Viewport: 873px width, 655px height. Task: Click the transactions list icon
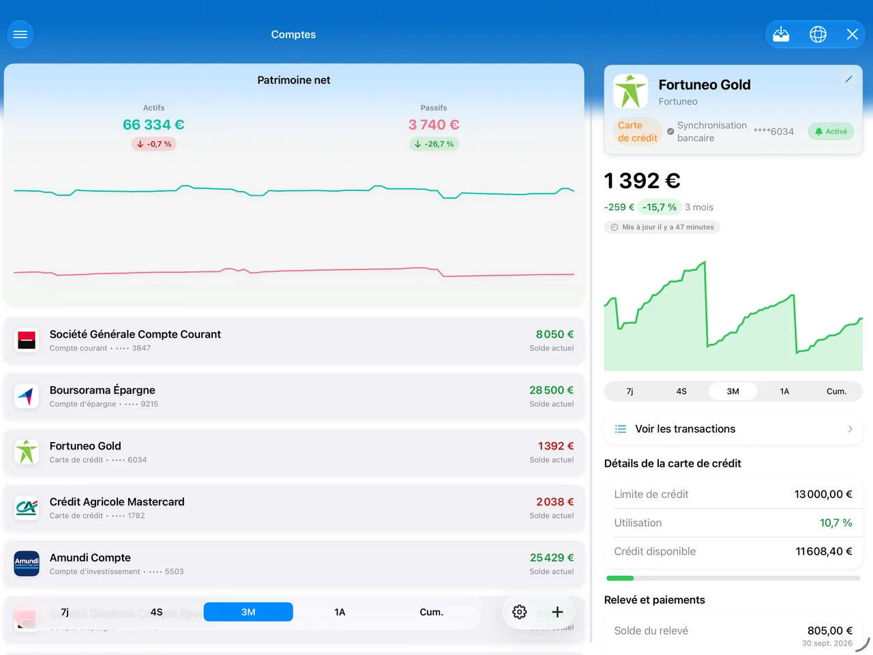pyautogui.click(x=621, y=429)
